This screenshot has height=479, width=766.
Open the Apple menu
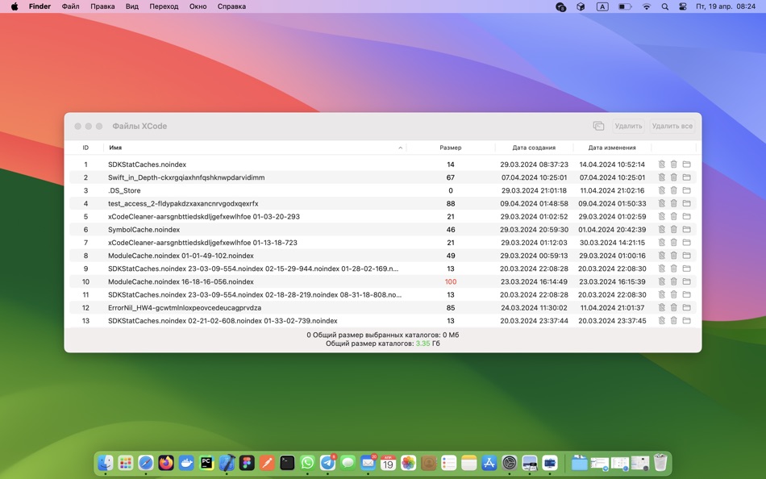pyautogui.click(x=15, y=6)
